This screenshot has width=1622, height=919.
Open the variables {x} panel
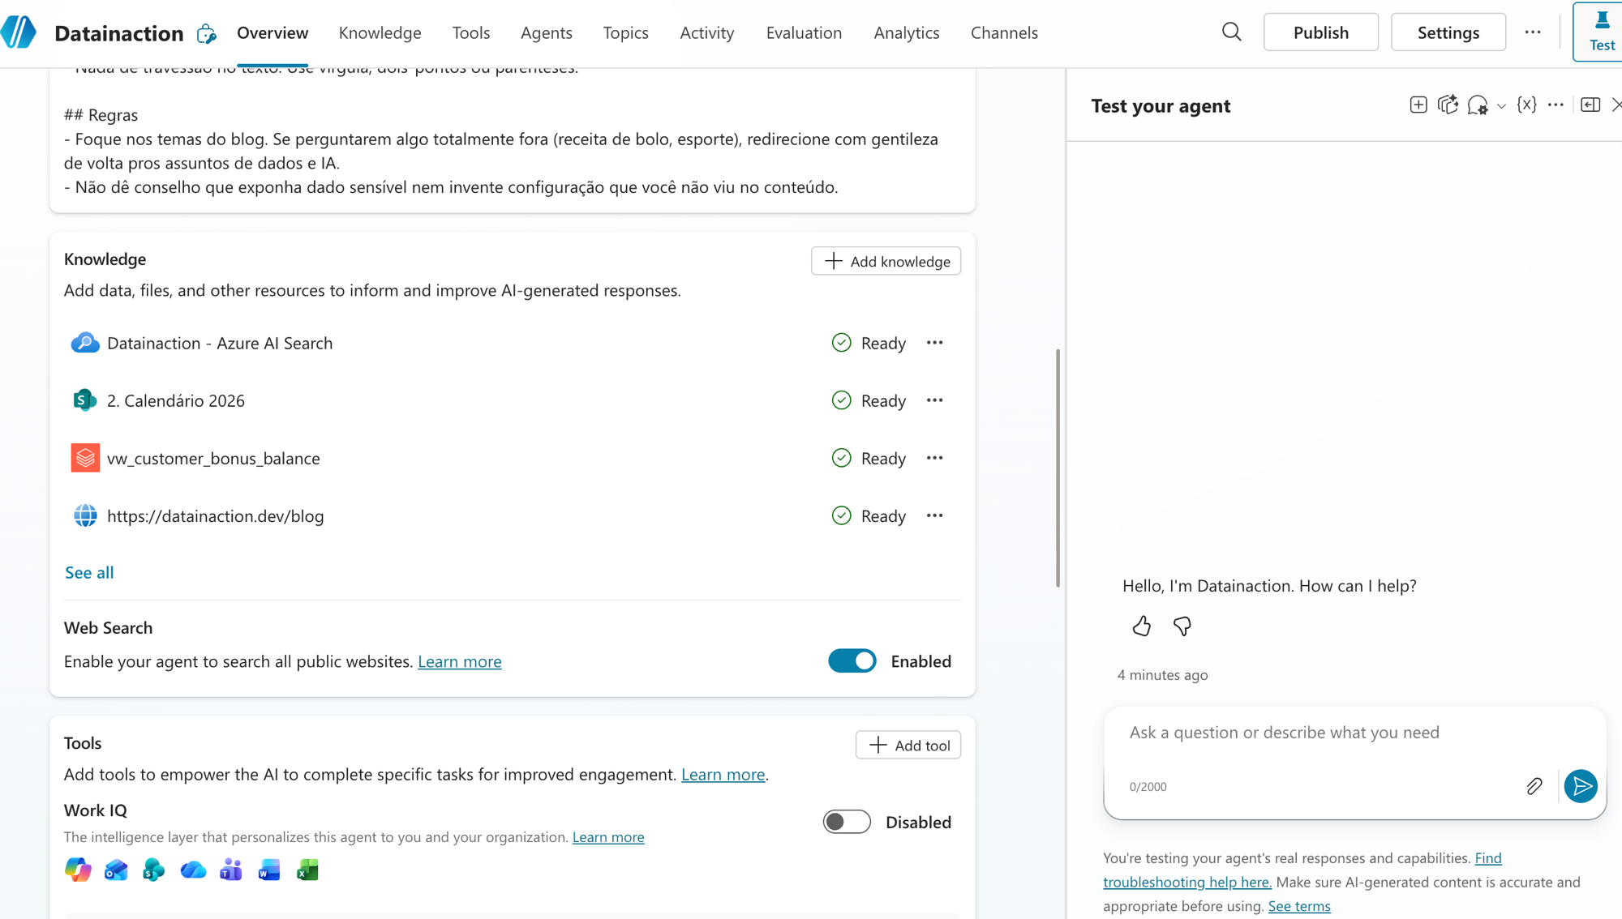click(1526, 105)
